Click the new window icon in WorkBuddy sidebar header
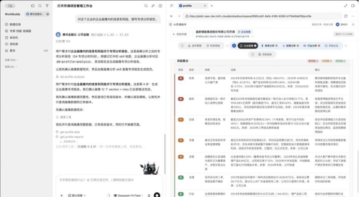Viewport: 359px width, 197px height. pos(33,6)
